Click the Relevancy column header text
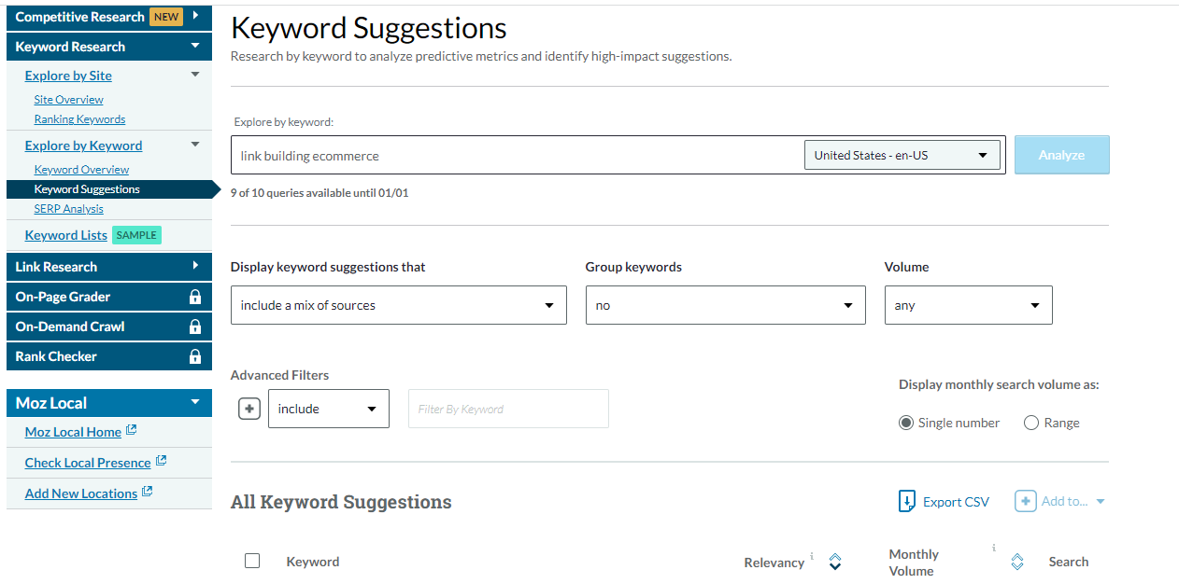 pyautogui.click(x=774, y=563)
